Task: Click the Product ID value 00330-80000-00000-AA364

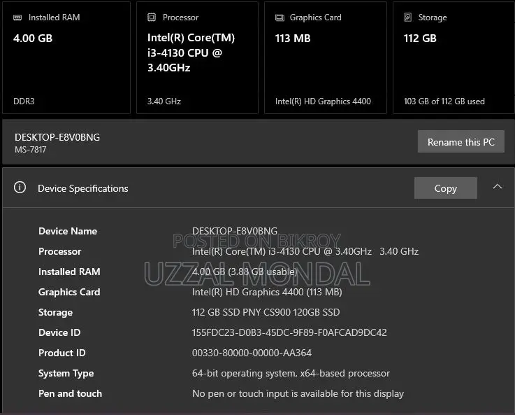Action: [252, 353]
